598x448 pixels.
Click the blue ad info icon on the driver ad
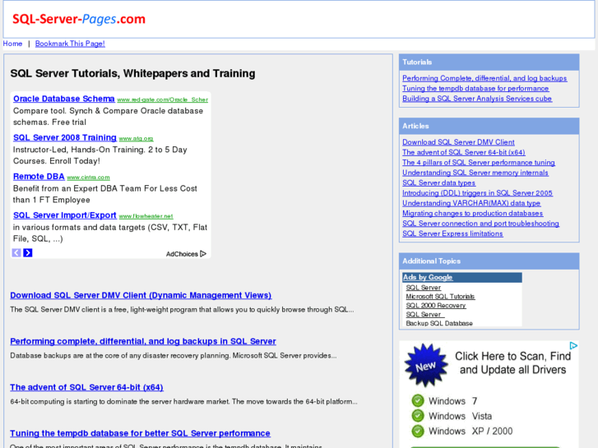pyautogui.click(x=573, y=345)
